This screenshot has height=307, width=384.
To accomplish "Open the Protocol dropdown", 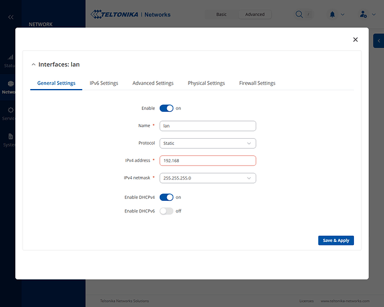I will pyautogui.click(x=208, y=143).
